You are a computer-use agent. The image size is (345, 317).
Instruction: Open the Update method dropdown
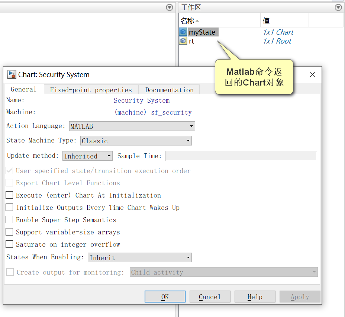coord(87,156)
